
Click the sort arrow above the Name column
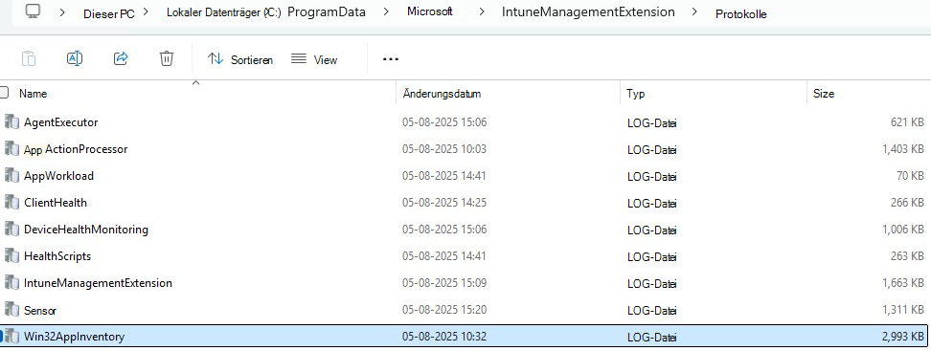[195, 83]
